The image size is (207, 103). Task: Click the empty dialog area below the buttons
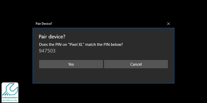tap(103, 76)
